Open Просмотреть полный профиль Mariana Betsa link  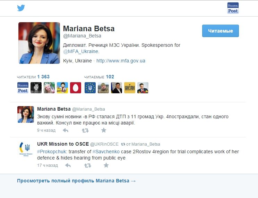pyautogui.click(x=76, y=181)
